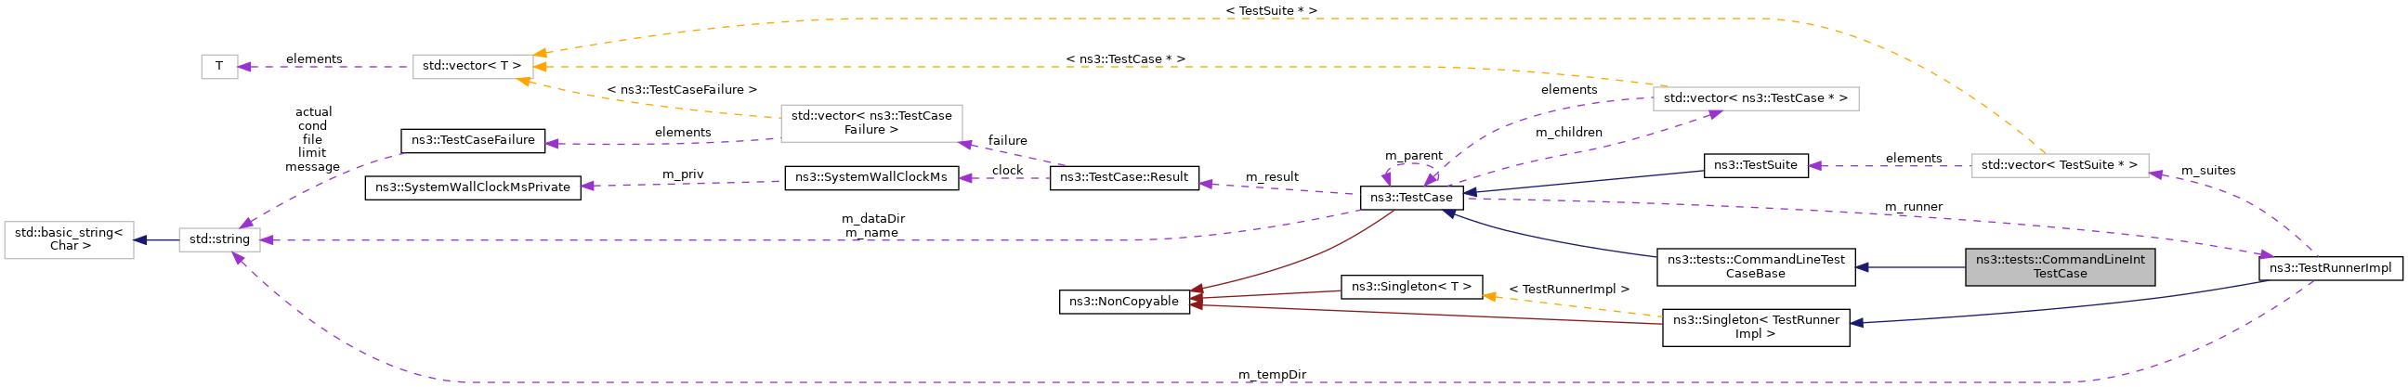2408x387 pixels.
Task: Click the '< ns3::TestCaseFailure >' template label
Action: coord(682,91)
